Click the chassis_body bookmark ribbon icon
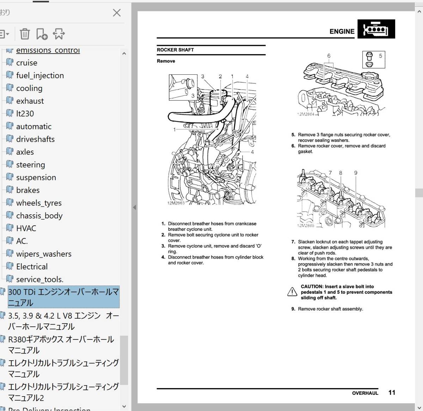 click(10, 215)
